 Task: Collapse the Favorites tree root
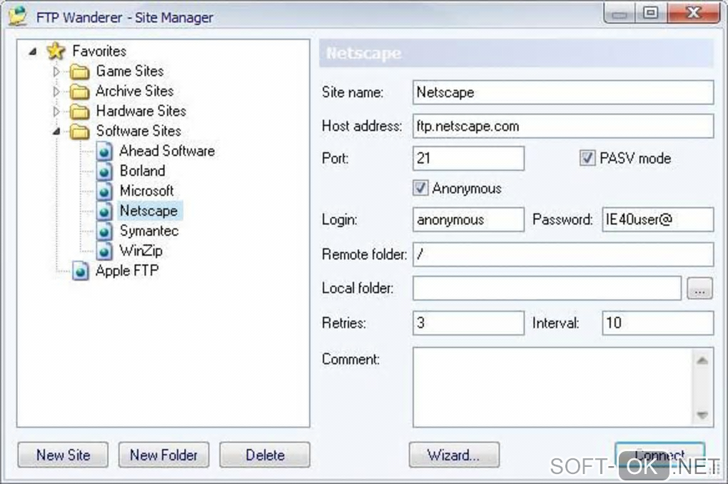point(33,51)
